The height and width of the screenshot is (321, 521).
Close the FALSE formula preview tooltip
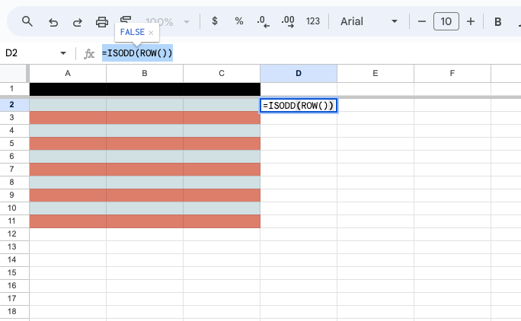click(x=151, y=33)
